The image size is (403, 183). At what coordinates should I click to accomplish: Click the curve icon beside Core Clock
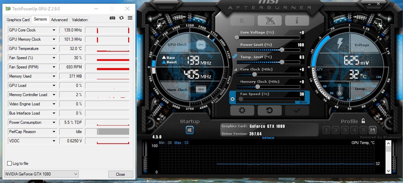coord(235,69)
